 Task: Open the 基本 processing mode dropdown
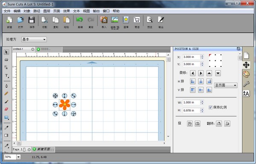point(34,40)
